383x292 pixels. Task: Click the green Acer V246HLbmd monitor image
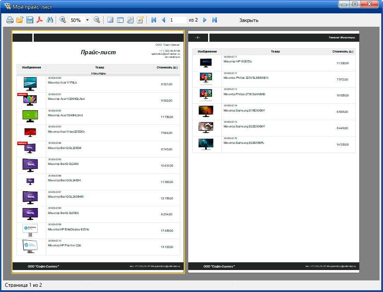tap(30, 116)
